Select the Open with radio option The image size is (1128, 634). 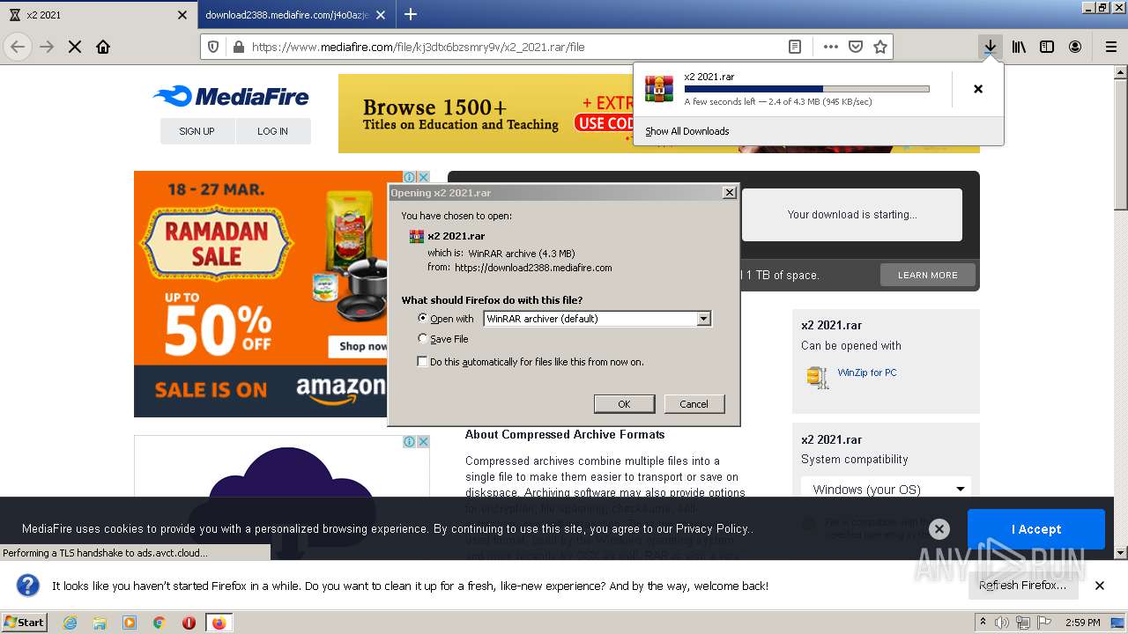point(423,319)
